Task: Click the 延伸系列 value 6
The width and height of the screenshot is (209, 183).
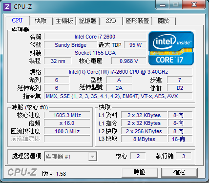Action: tap(57, 88)
